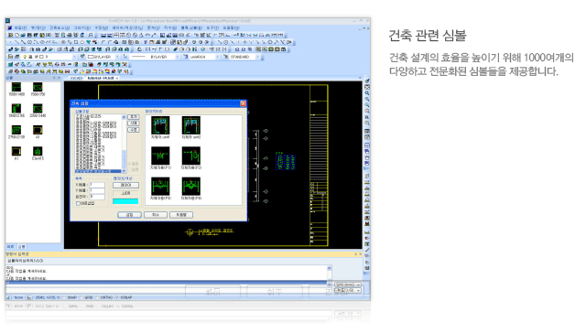The image size is (586, 333).
Task: Toggle the SNAP checkbox in the status bar
Action: [65, 297]
